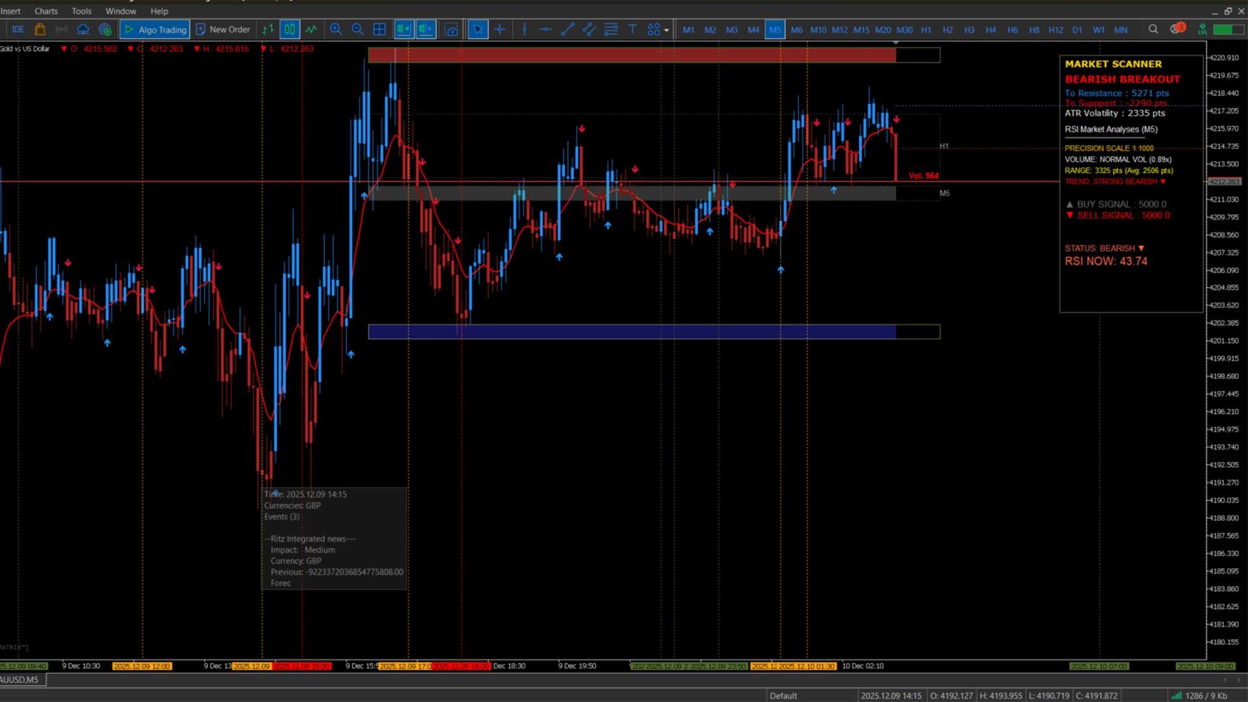
Task: Take a chart screenshot with camera icon
Action: [451, 29]
